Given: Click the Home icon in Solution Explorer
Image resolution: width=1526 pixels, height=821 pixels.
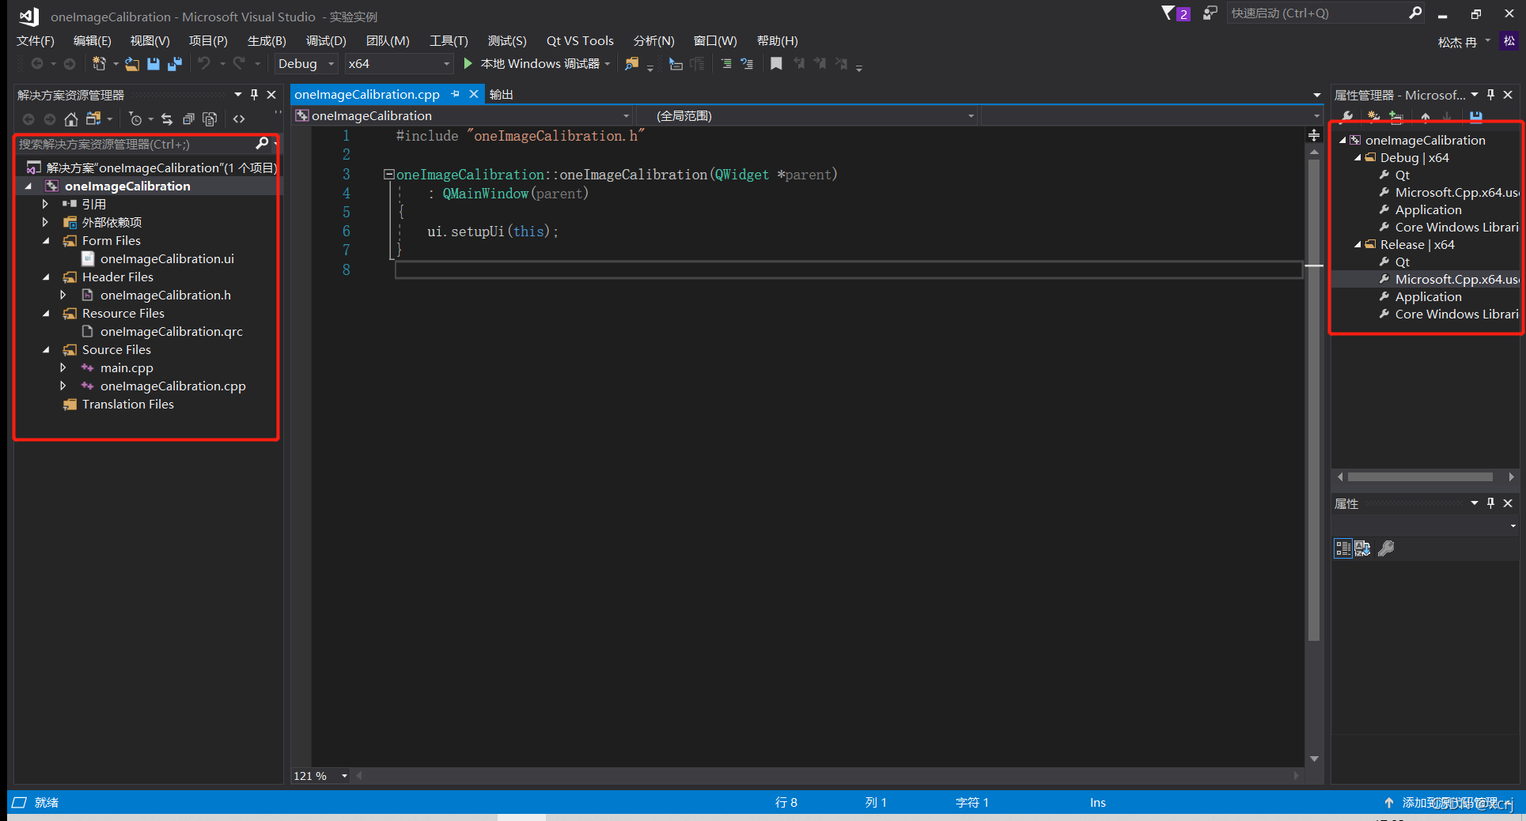Looking at the screenshot, I should point(71,119).
